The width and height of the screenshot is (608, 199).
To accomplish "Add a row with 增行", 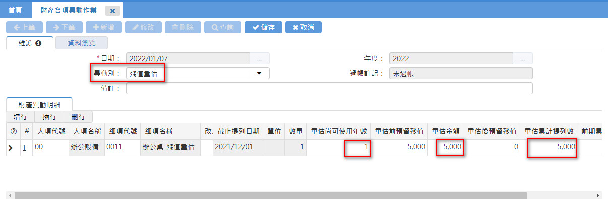I will tap(21, 116).
